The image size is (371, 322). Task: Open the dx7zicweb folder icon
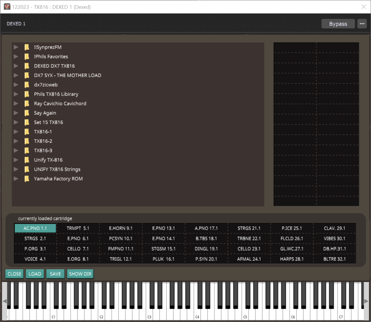(x=27, y=85)
